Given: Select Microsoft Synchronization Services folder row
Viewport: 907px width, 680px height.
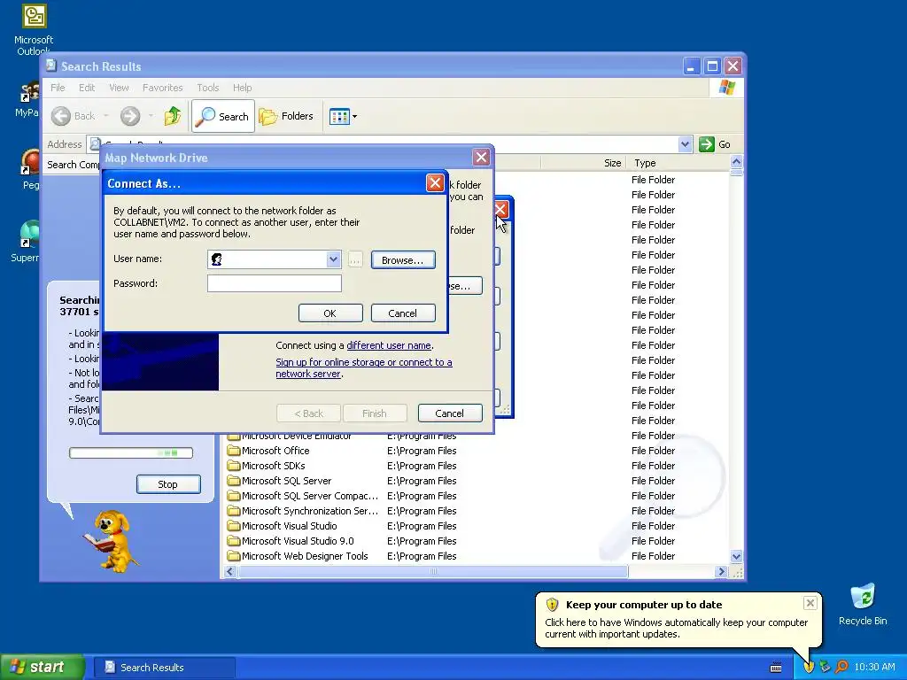Looking at the screenshot, I should coord(309,511).
